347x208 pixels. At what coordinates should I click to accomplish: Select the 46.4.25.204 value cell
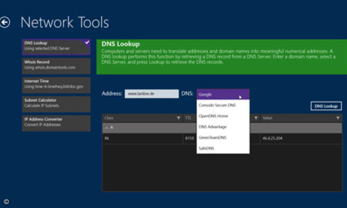pos(301,138)
